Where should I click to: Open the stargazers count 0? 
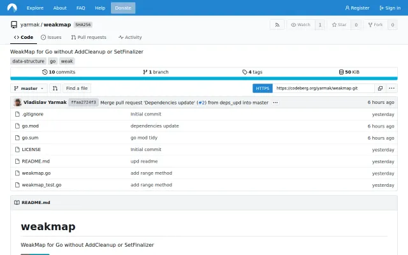(356, 25)
